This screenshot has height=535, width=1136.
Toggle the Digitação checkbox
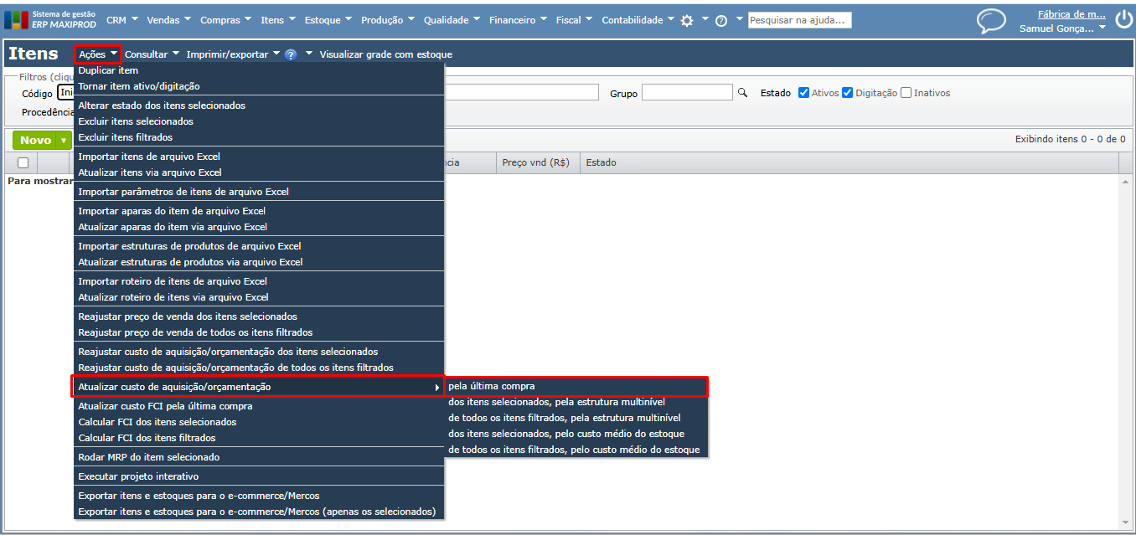pos(847,93)
